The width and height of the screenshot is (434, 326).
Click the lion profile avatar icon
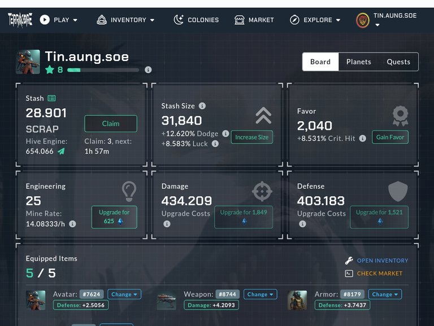coord(363,20)
